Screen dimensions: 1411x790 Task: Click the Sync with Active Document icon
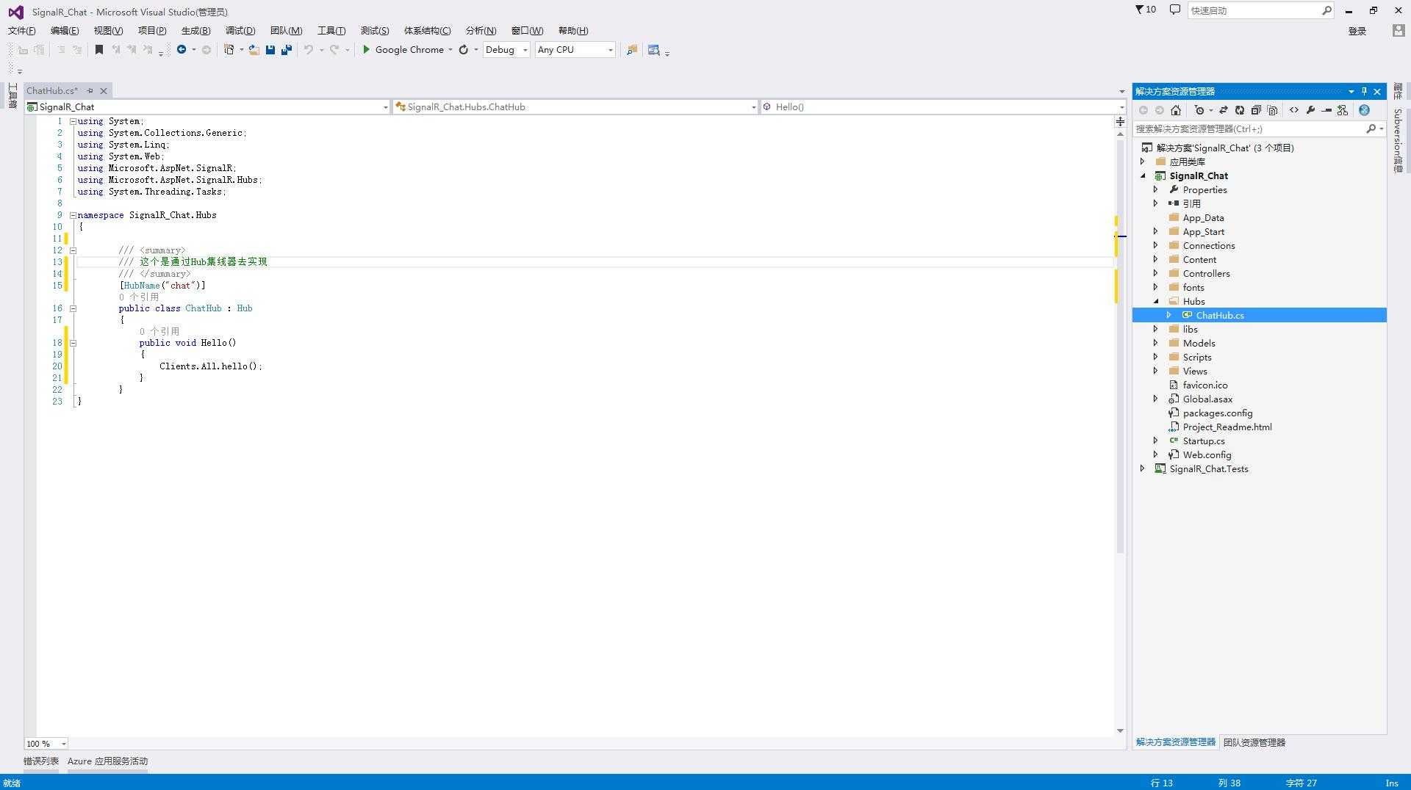1224,110
